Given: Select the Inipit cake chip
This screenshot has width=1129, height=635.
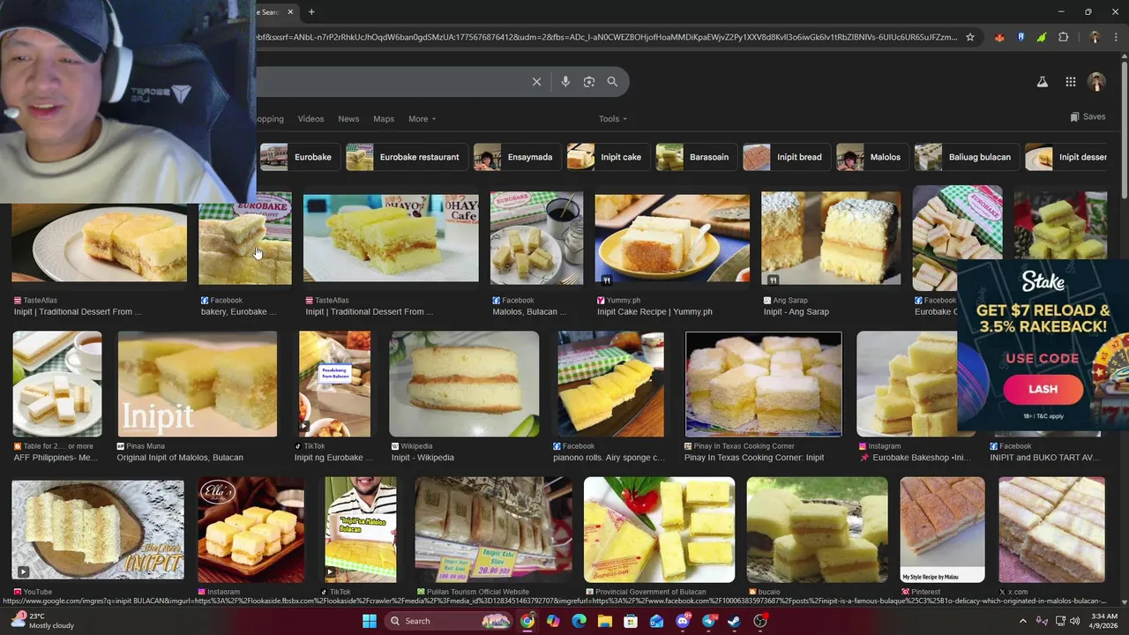Looking at the screenshot, I should point(607,157).
